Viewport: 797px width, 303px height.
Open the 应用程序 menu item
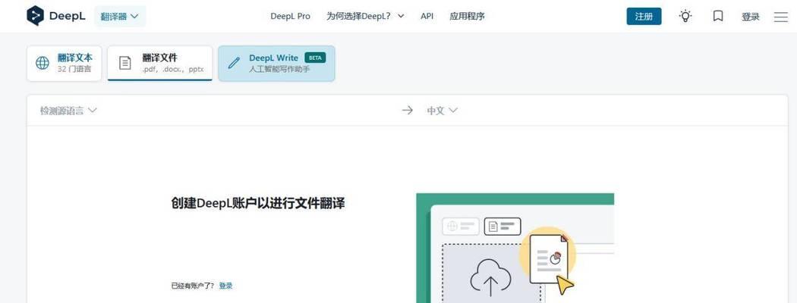[x=467, y=16]
